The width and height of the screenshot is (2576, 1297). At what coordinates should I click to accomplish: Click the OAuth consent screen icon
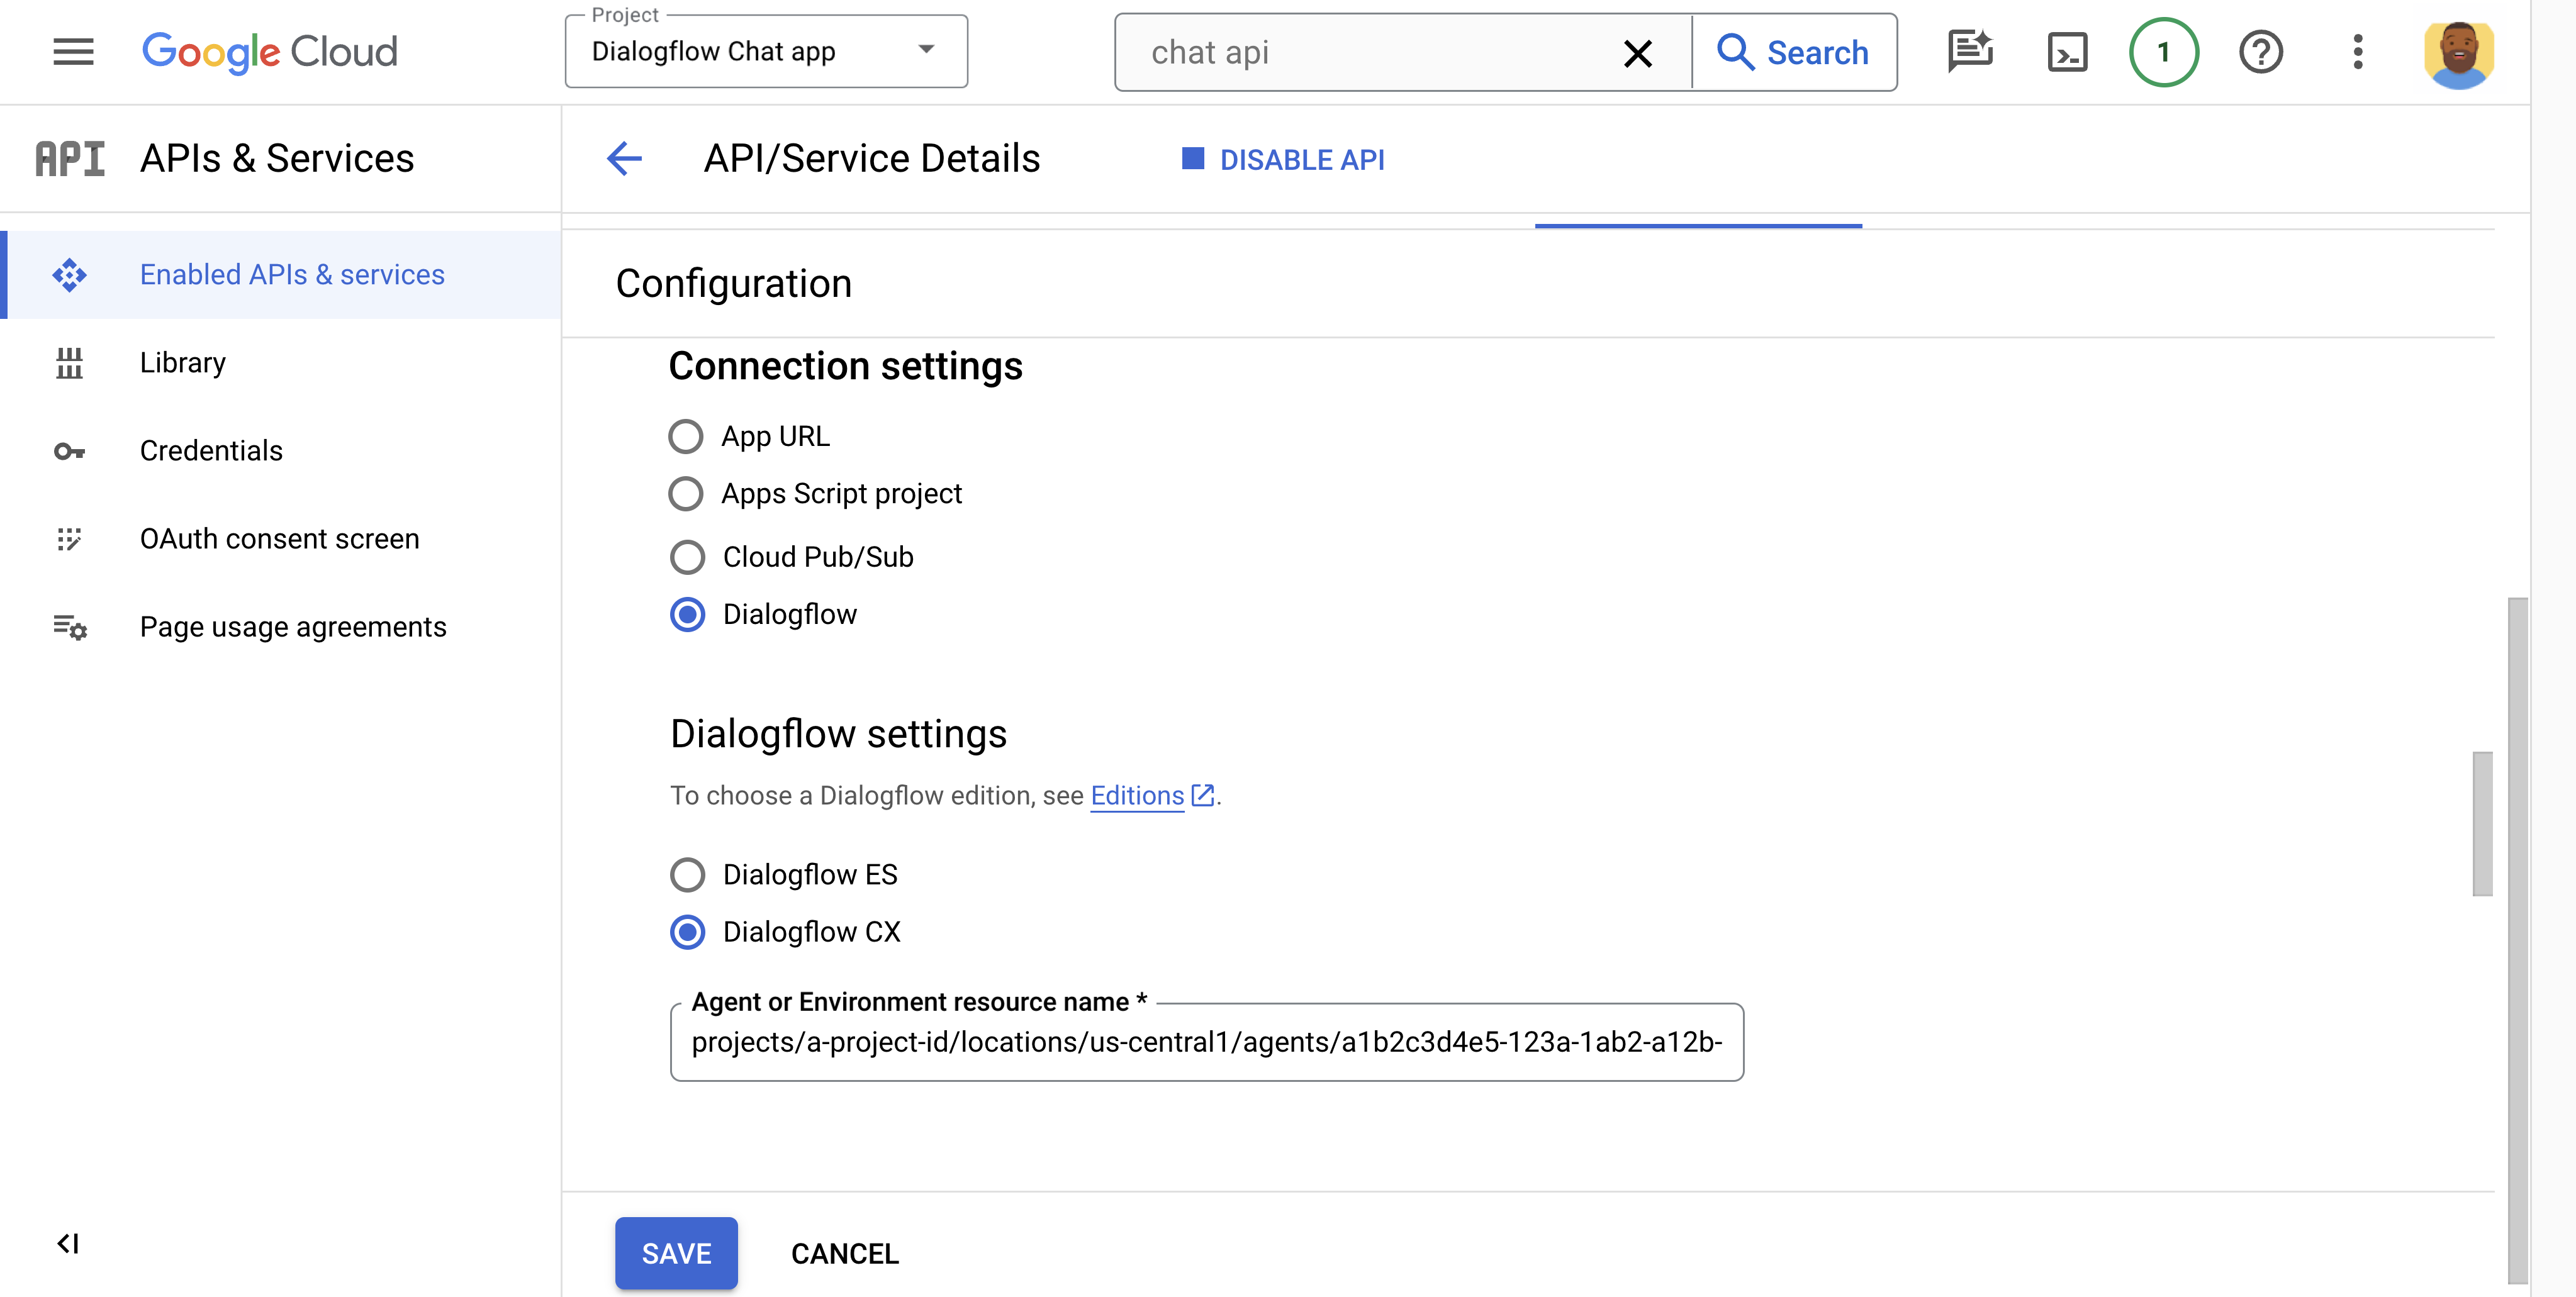[69, 538]
